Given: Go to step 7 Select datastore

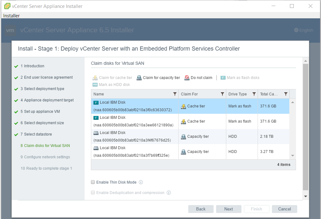Looking at the screenshot, I should click(36, 134).
